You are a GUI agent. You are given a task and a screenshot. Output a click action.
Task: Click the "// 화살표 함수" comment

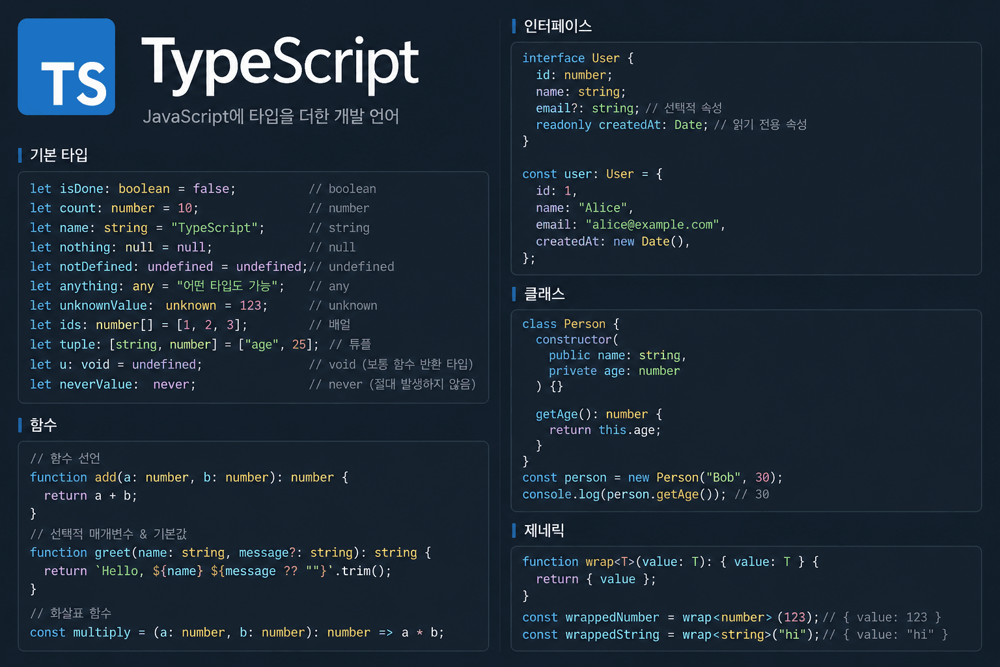click(x=70, y=613)
